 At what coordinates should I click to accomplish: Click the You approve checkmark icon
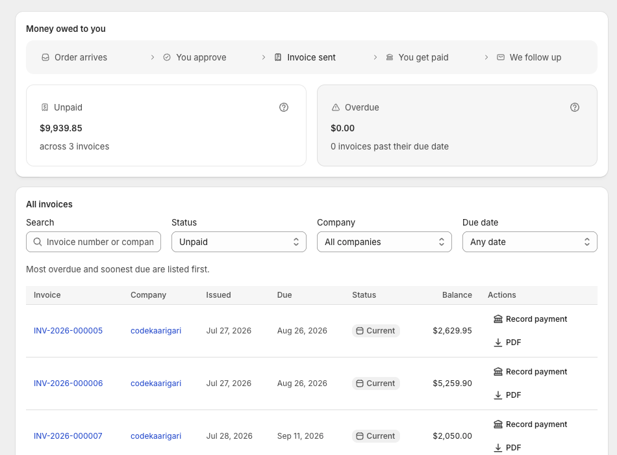pos(167,57)
